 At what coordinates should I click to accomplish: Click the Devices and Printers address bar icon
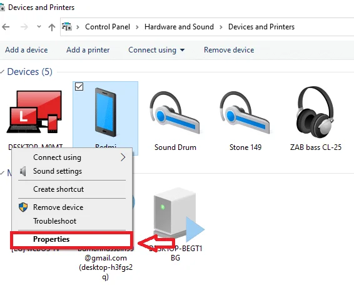(x=67, y=27)
